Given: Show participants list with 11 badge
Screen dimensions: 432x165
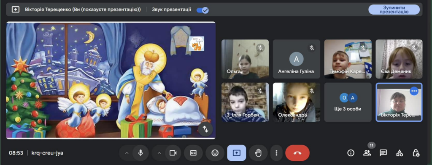Looking at the screenshot, I should 367,153.
